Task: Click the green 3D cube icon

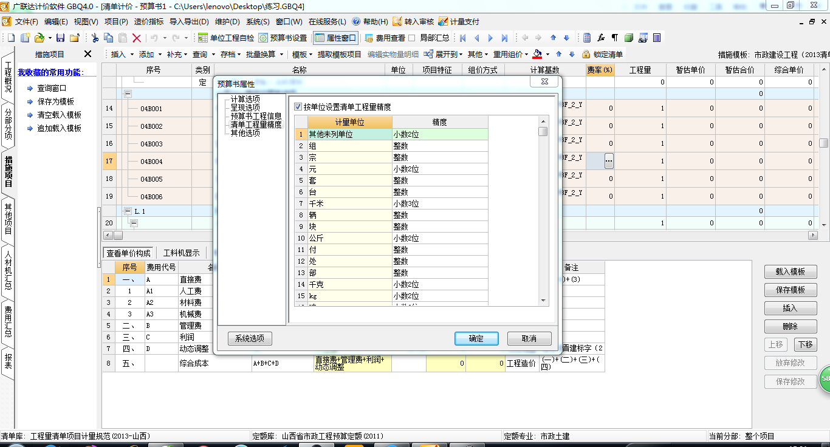Action: click(629, 38)
